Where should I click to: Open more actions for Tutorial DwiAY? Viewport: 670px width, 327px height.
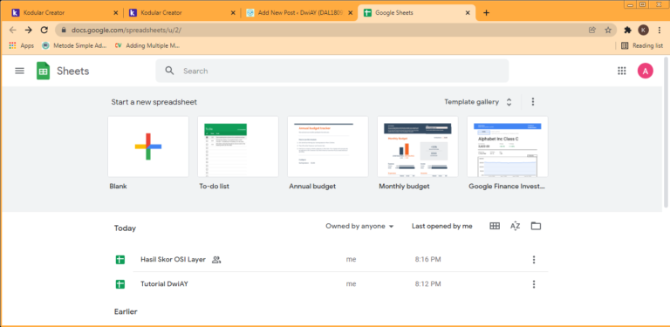click(533, 284)
